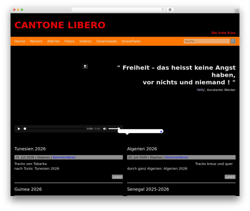
Task: Click Lesen button for Tunesien 2026
Action: [117, 177]
